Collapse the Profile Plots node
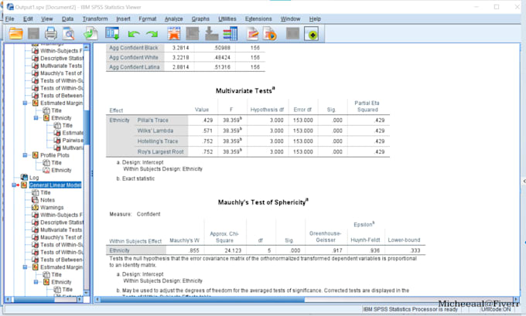This screenshot has height=316, width=526. 25,155
